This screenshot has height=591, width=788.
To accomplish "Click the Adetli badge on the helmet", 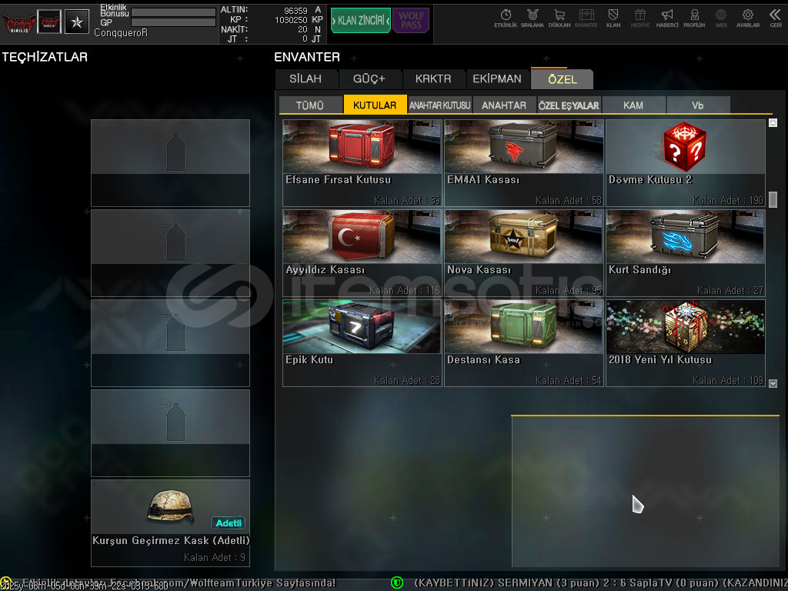I will [228, 523].
